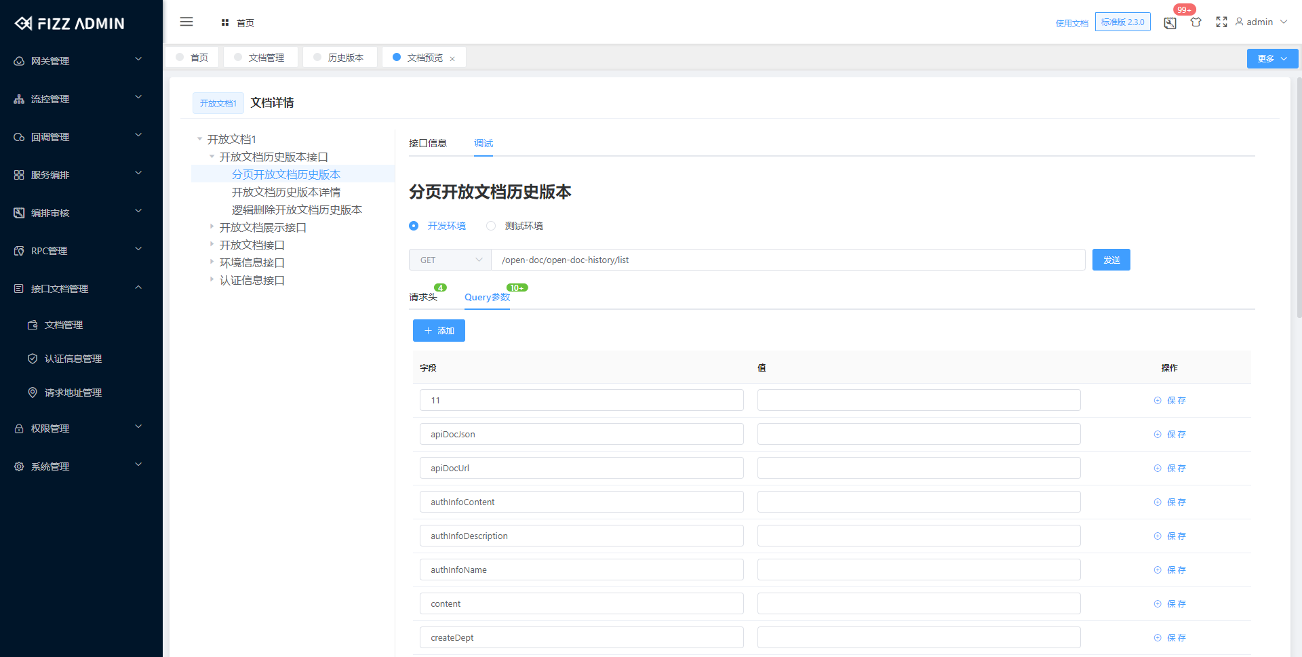This screenshot has width=1302, height=657.
Task: Expand the 认证信息接口 tree branch
Action: click(x=212, y=279)
